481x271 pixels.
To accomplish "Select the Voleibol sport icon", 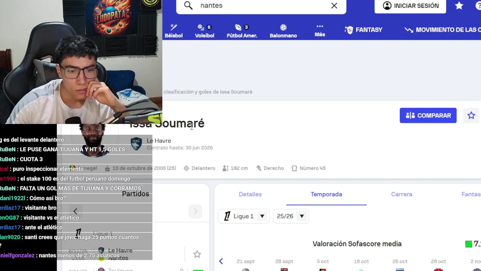I will click(204, 31).
